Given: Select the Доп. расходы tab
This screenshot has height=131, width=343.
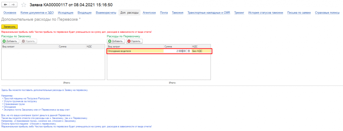Looking at the screenshot, I should tap(129, 13).
